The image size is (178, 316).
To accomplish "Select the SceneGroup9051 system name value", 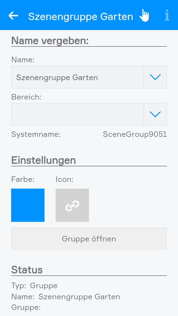I will 135,134.
